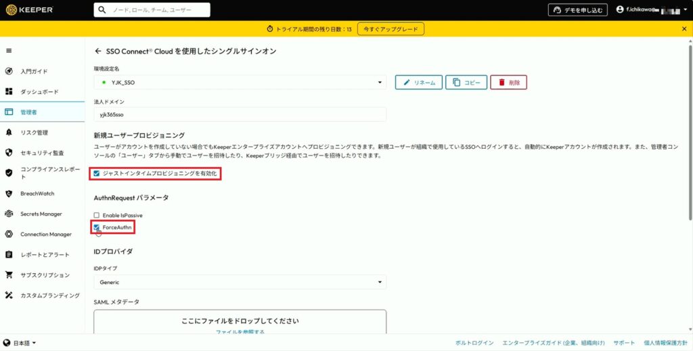
Task: Click the search input field
Action: pyautogui.click(x=152, y=9)
